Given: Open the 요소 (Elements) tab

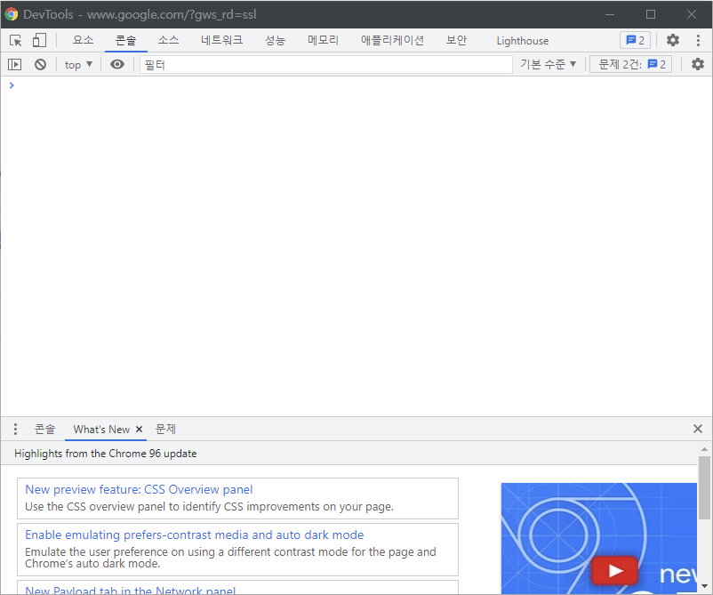Looking at the screenshot, I should tap(84, 41).
